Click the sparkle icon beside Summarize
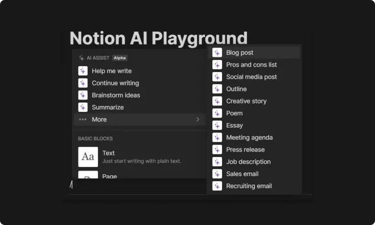 83,107
